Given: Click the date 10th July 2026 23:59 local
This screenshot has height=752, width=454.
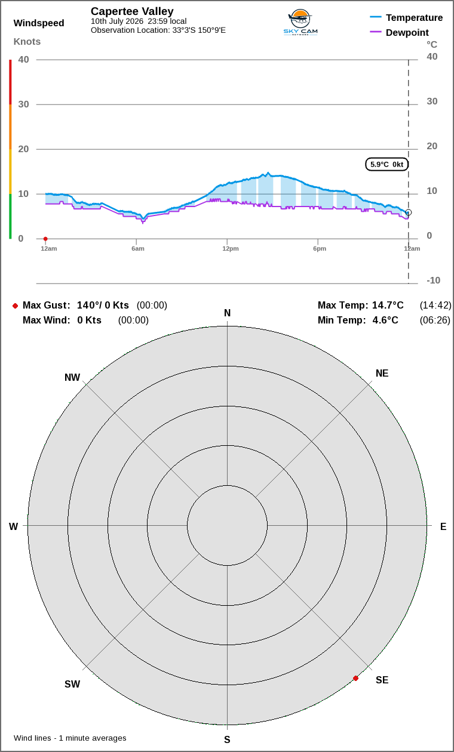Looking at the screenshot, I should (139, 21).
